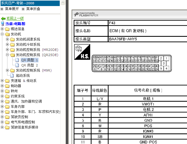Open the 起动系统 page
Image resolution: width=187 pixels, height=144 pixels.
point(23,76)
